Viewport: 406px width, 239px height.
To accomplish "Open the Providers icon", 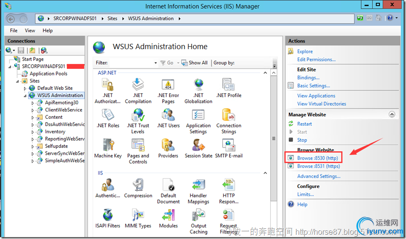I will coord(168,145).
